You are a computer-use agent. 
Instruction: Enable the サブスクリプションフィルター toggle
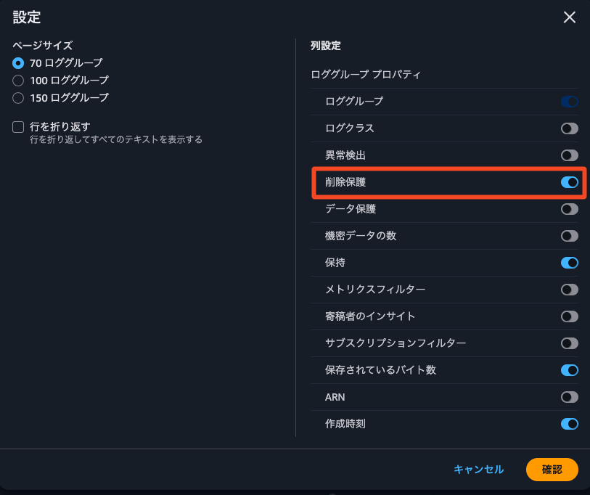[x=569, y=343]
